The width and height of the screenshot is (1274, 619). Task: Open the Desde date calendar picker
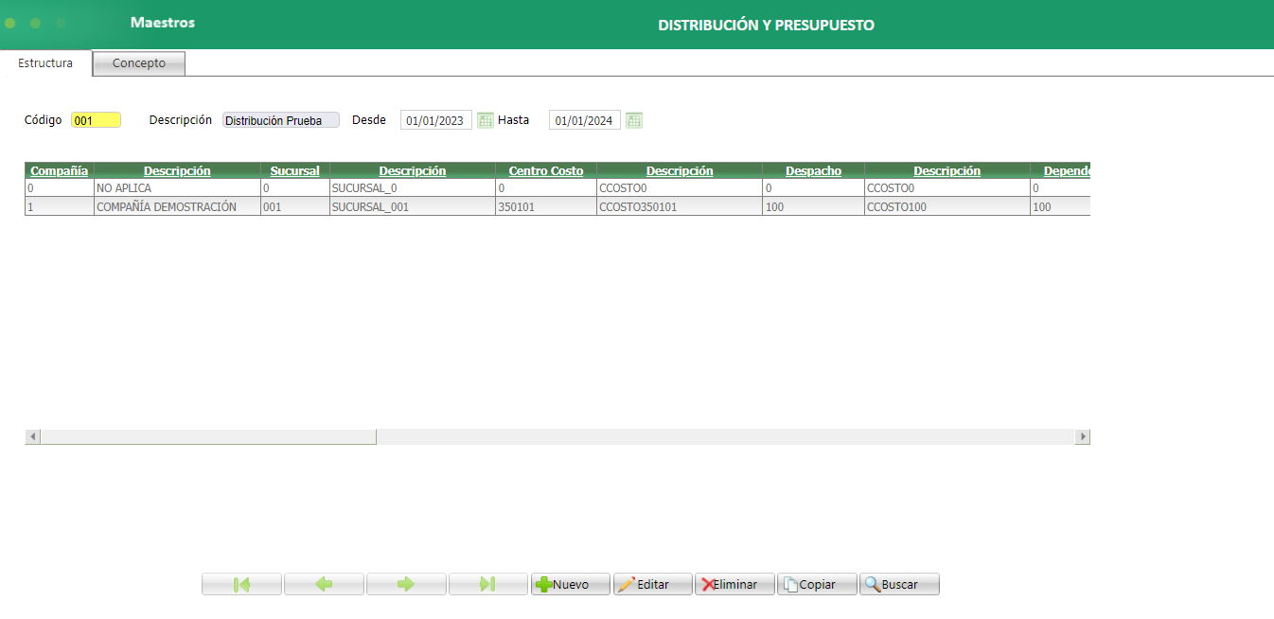point(486,119)
